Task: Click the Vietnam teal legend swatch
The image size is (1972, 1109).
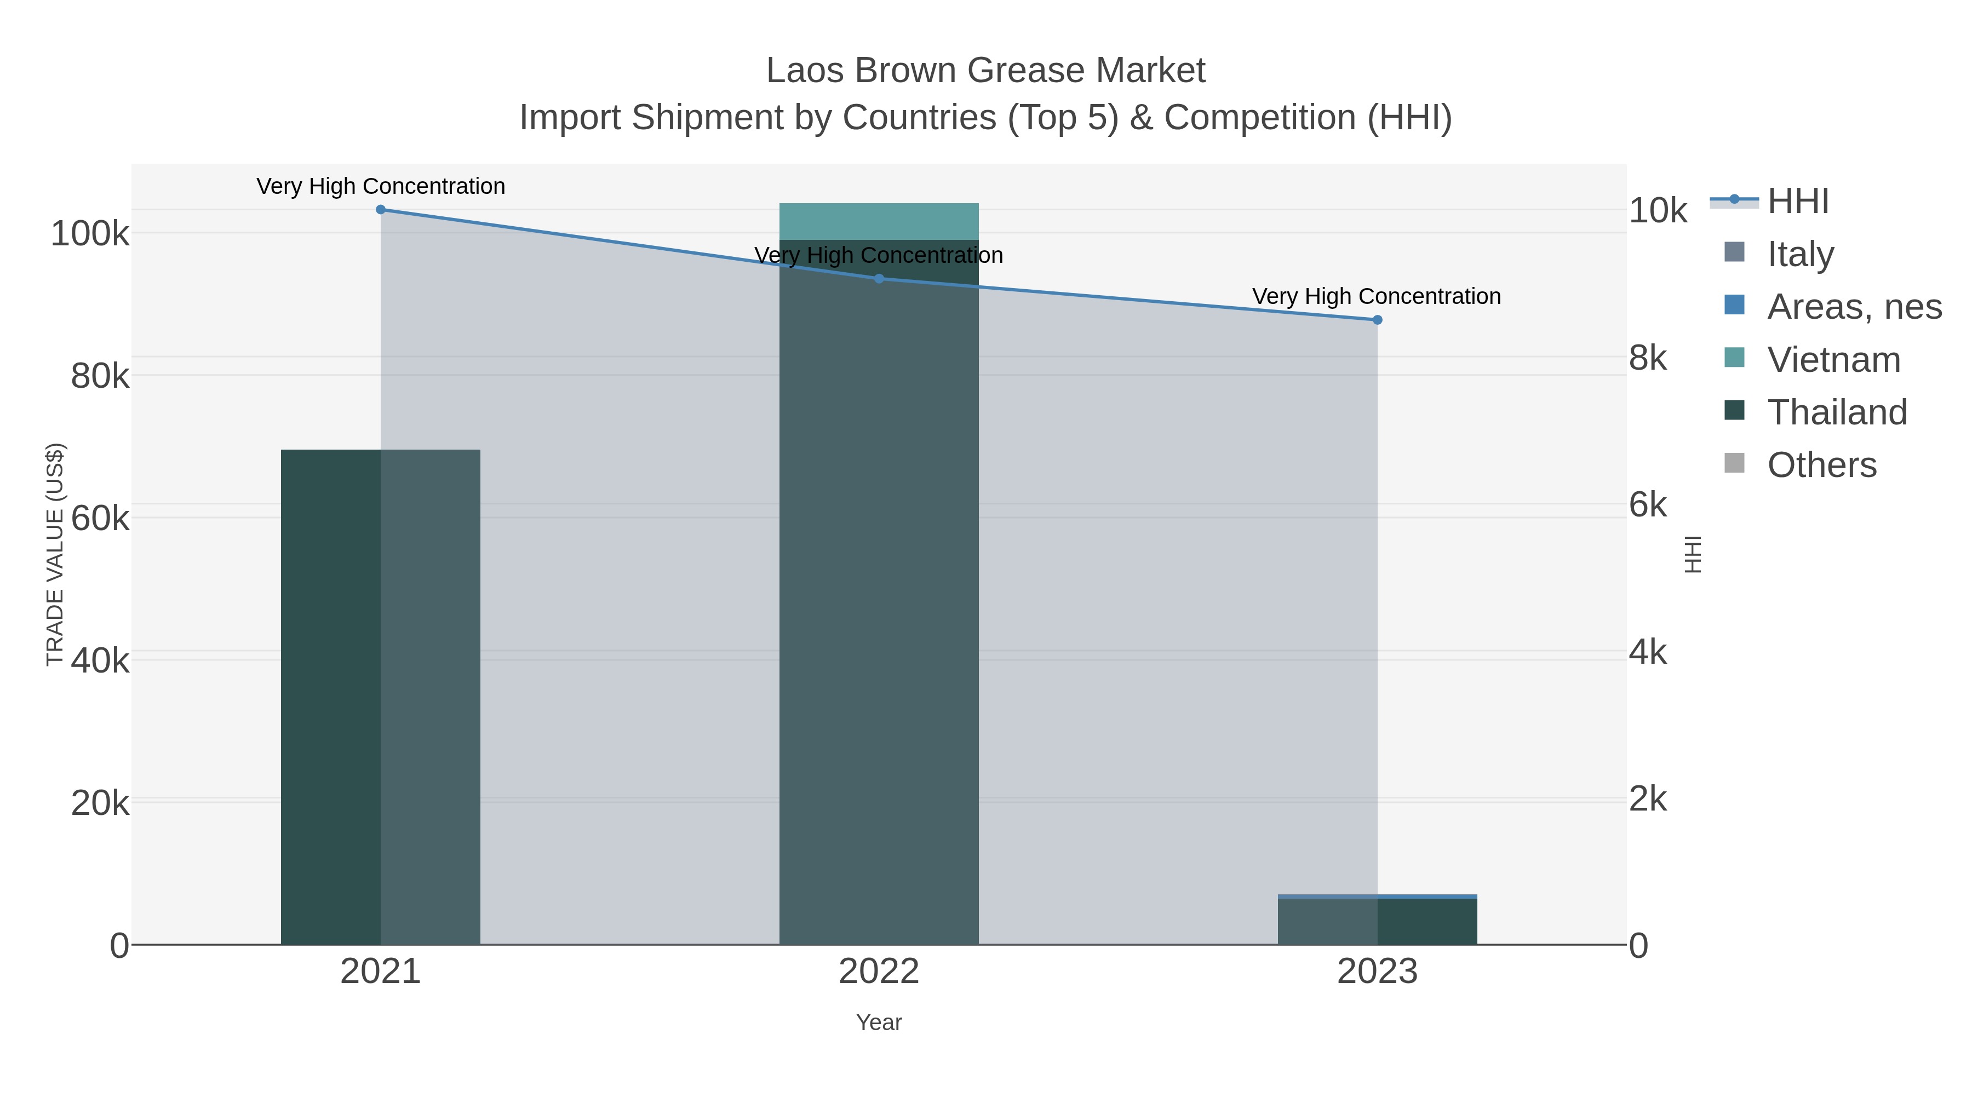Action: click(x=1734, y=358)
